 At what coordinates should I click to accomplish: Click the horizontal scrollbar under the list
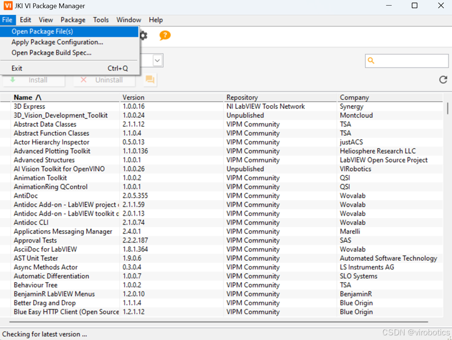pos(219,322)
